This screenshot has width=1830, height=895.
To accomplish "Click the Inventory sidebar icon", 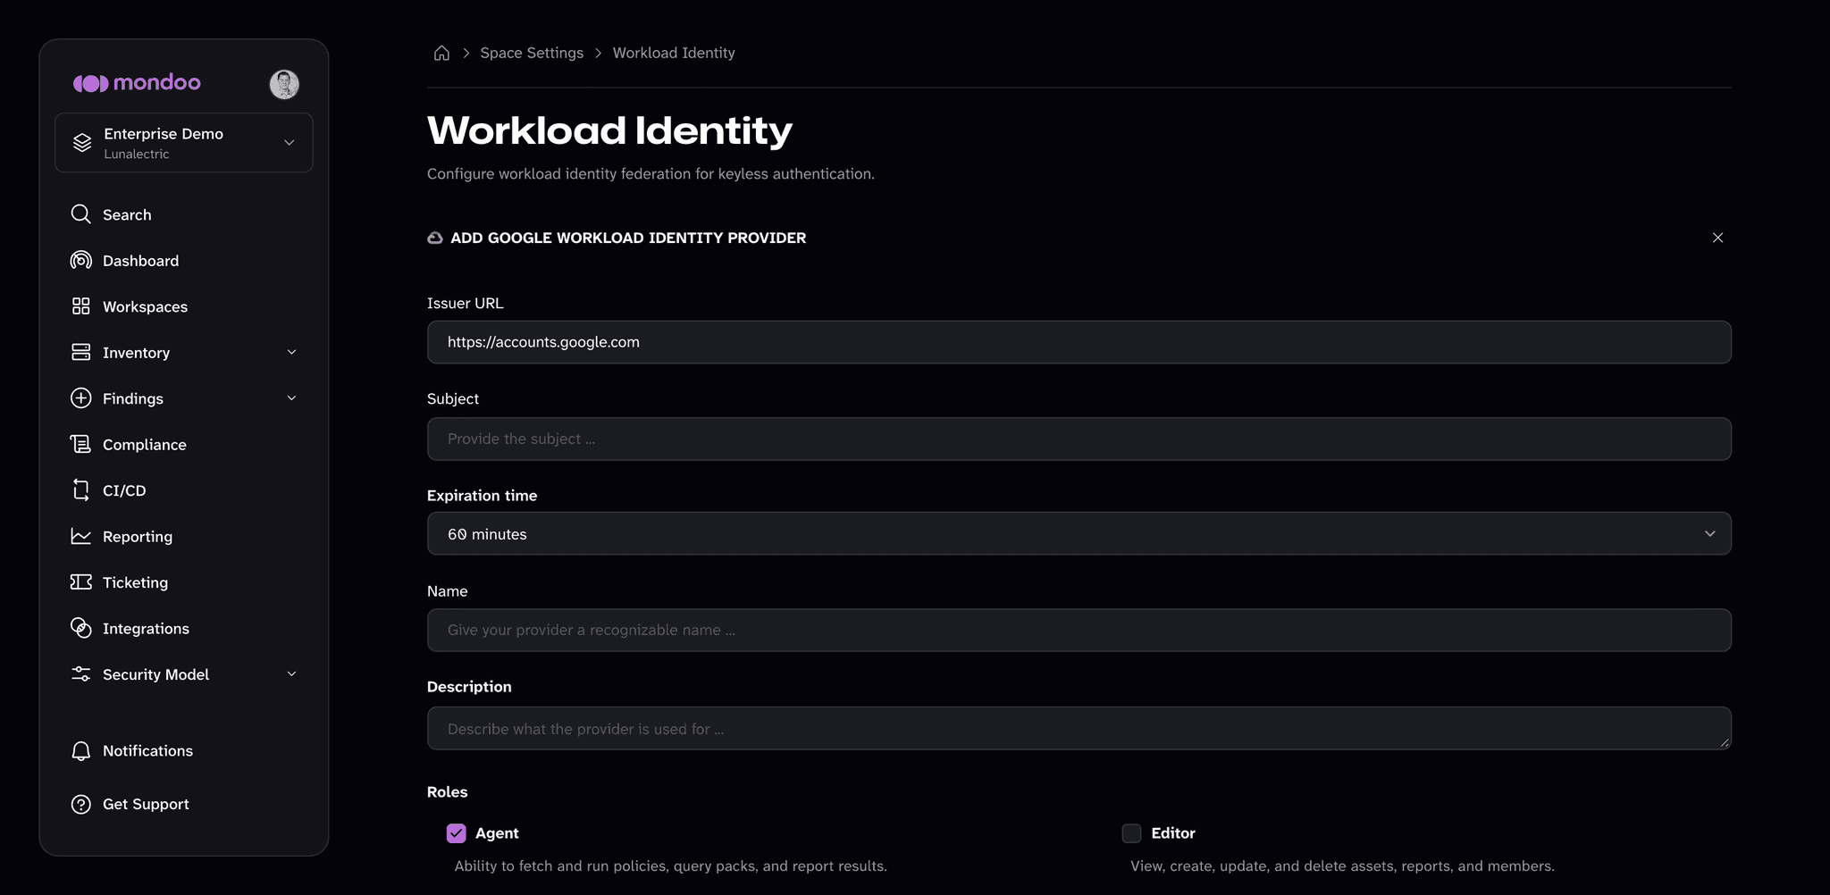I will 80,352.
